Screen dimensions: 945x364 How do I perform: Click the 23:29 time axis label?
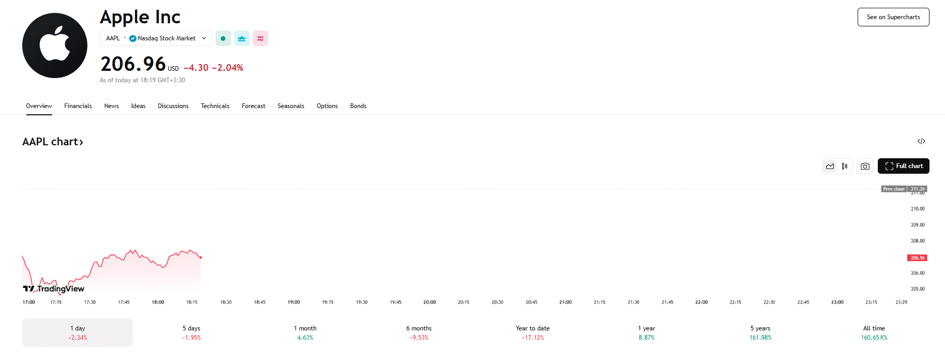coord(901,302)
